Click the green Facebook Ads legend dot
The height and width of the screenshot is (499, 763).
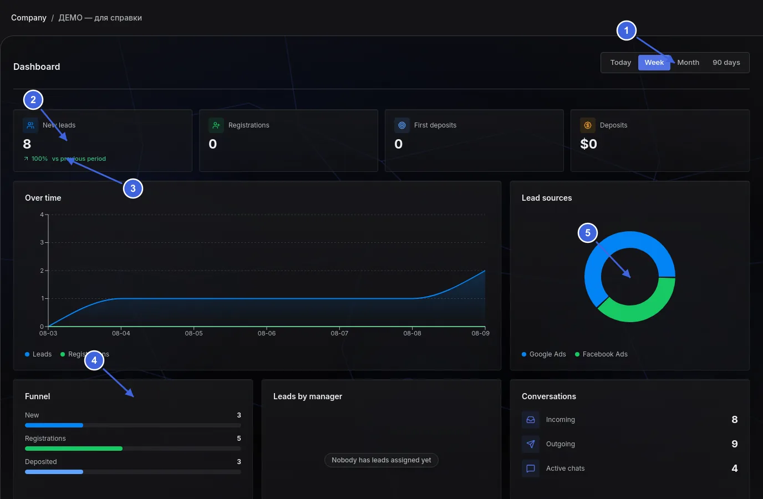577,354
